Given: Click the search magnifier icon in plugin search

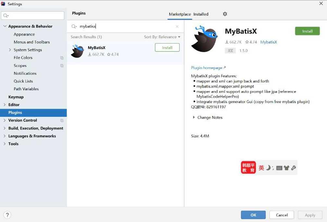Looking at the screenshot, I should click(x=74, y=27).
